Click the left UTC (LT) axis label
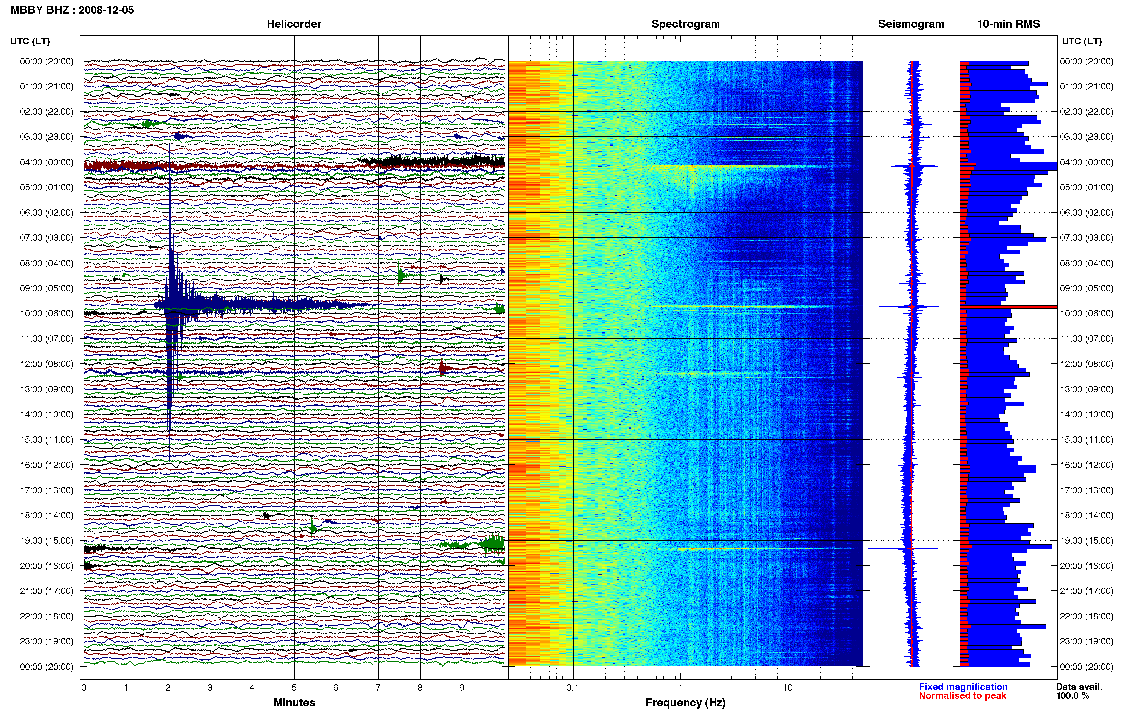The height and width of the screenshot is (715, 1143). (x=30, y=41)
